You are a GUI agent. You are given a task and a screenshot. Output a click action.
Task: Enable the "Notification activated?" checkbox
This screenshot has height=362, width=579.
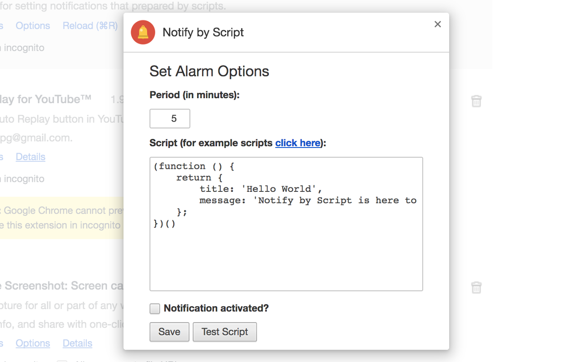(x=155, y=308)
